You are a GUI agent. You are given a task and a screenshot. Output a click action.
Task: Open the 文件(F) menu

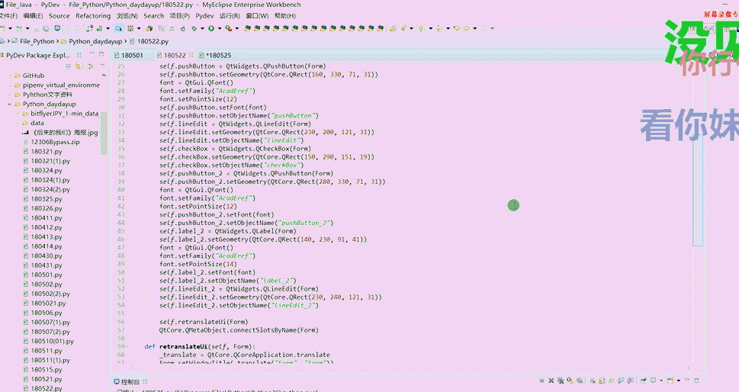pos(8,15)
